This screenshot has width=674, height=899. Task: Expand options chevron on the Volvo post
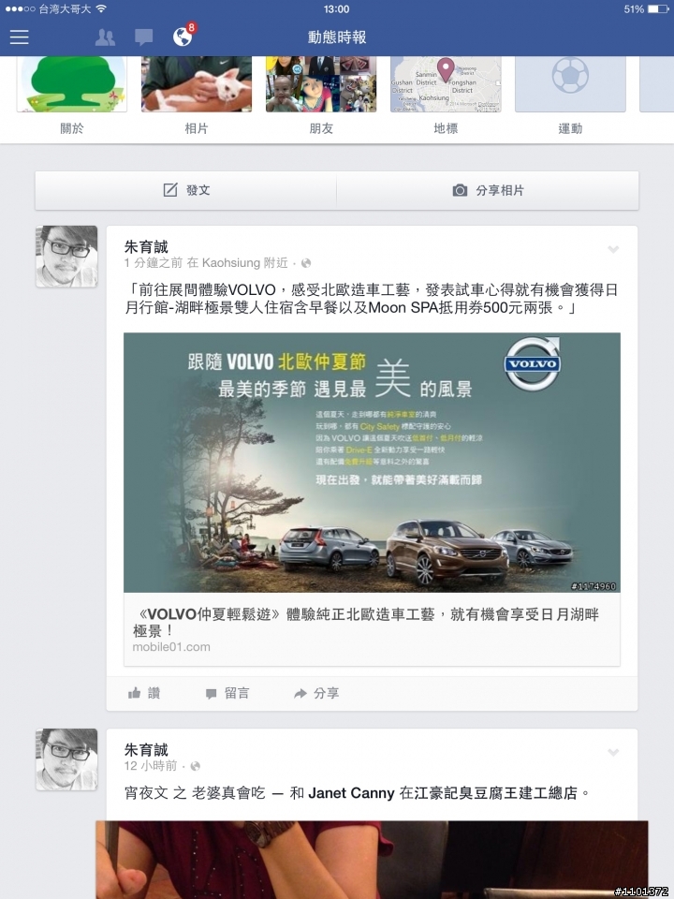(613, 249)
